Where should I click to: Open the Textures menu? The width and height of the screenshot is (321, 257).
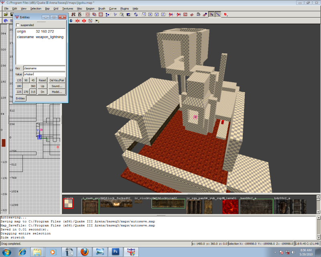68,8
